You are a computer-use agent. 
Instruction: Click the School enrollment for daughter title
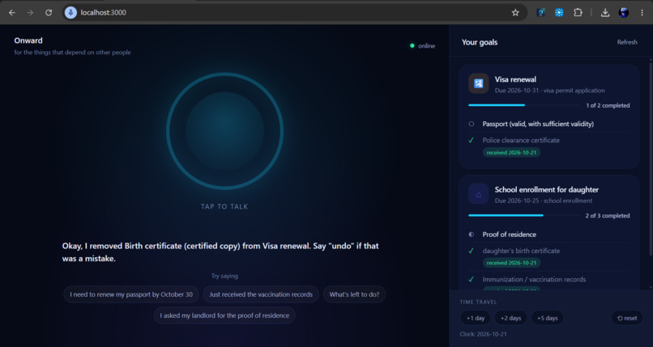pos(546,189)
